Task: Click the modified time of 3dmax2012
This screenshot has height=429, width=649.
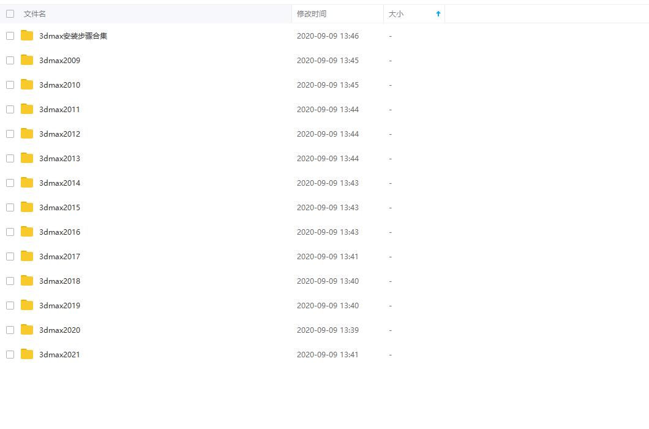Action: (x=328, y=134)
